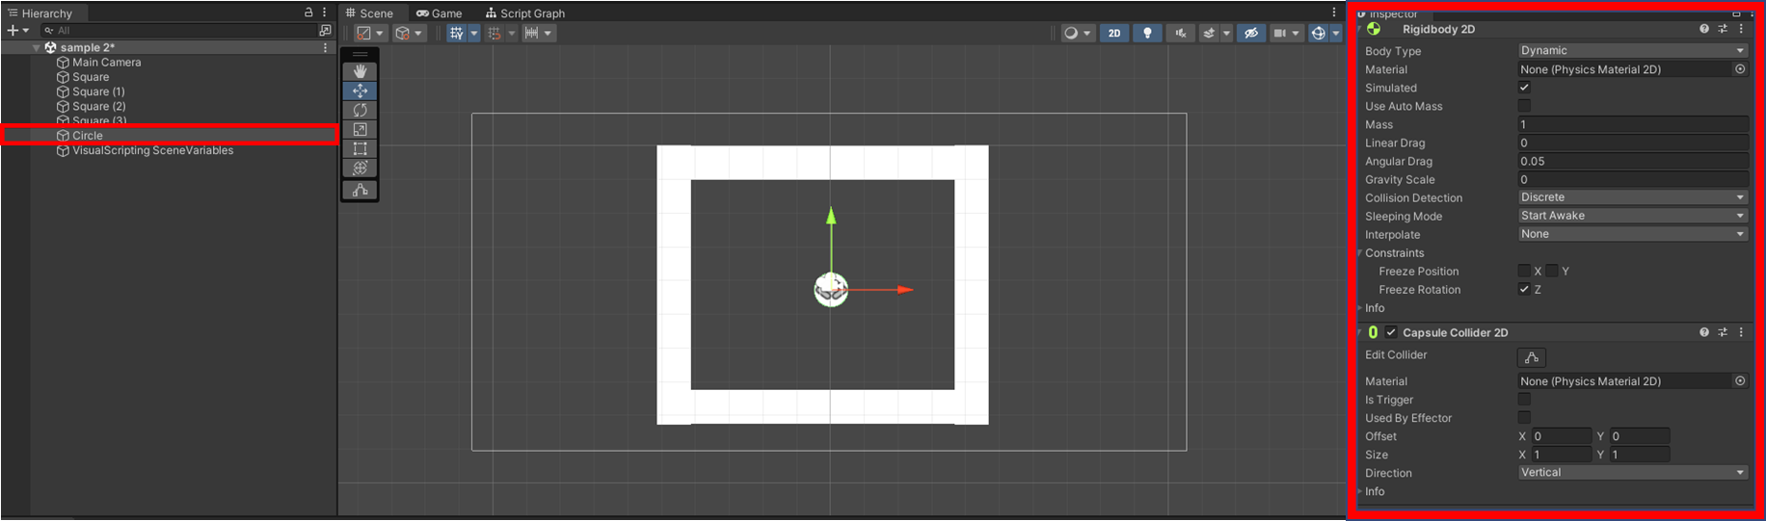Click the Hierarchy add (+) button
This screenshot has height=521, width=1766.
(13, 31)
